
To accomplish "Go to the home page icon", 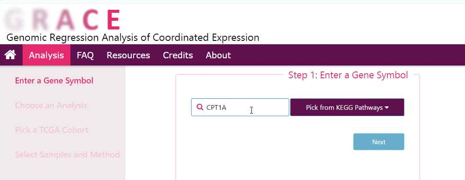I will point(10,55).
